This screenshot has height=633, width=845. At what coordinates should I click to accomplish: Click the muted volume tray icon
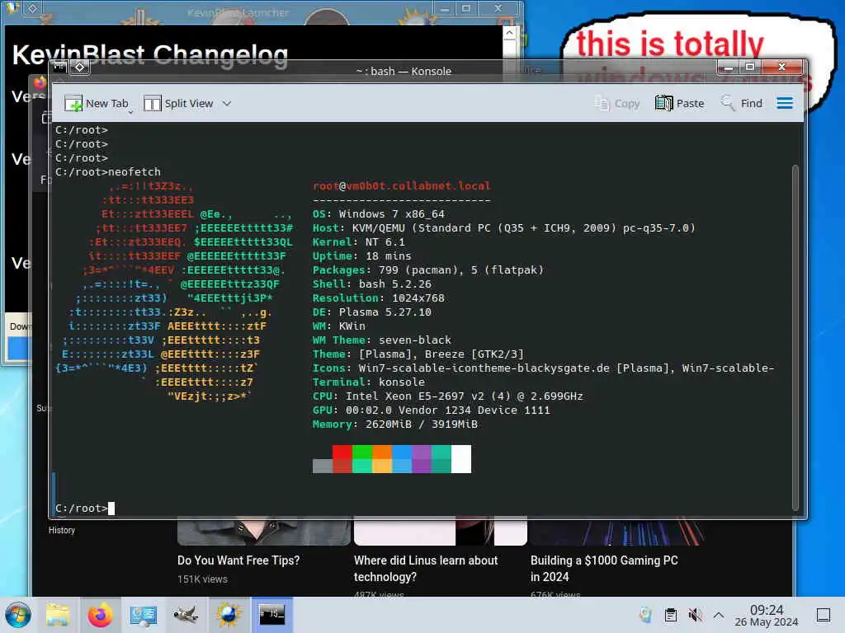(695, 615)
